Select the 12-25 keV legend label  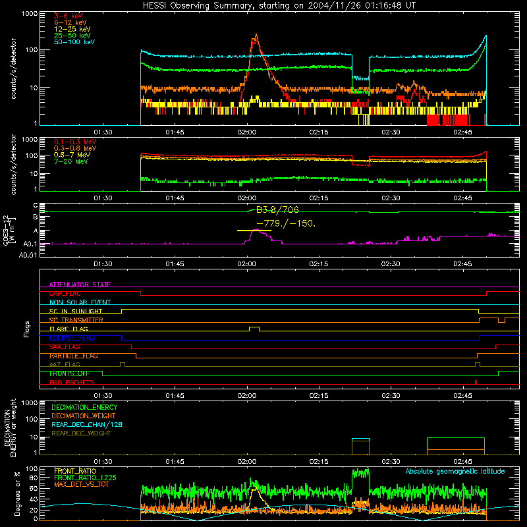pyautogui.click(x=72, y=29)
